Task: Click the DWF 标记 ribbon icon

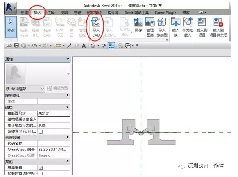Action: 60,27
